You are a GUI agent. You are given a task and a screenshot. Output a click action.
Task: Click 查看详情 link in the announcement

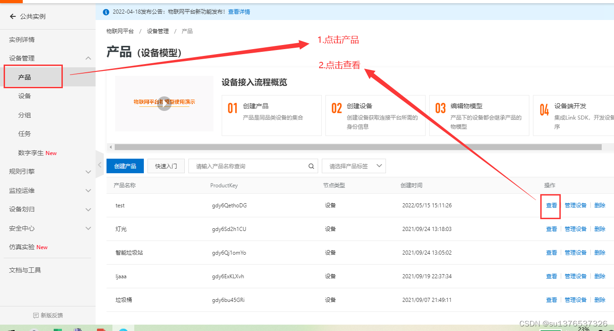tap(239, 12)
